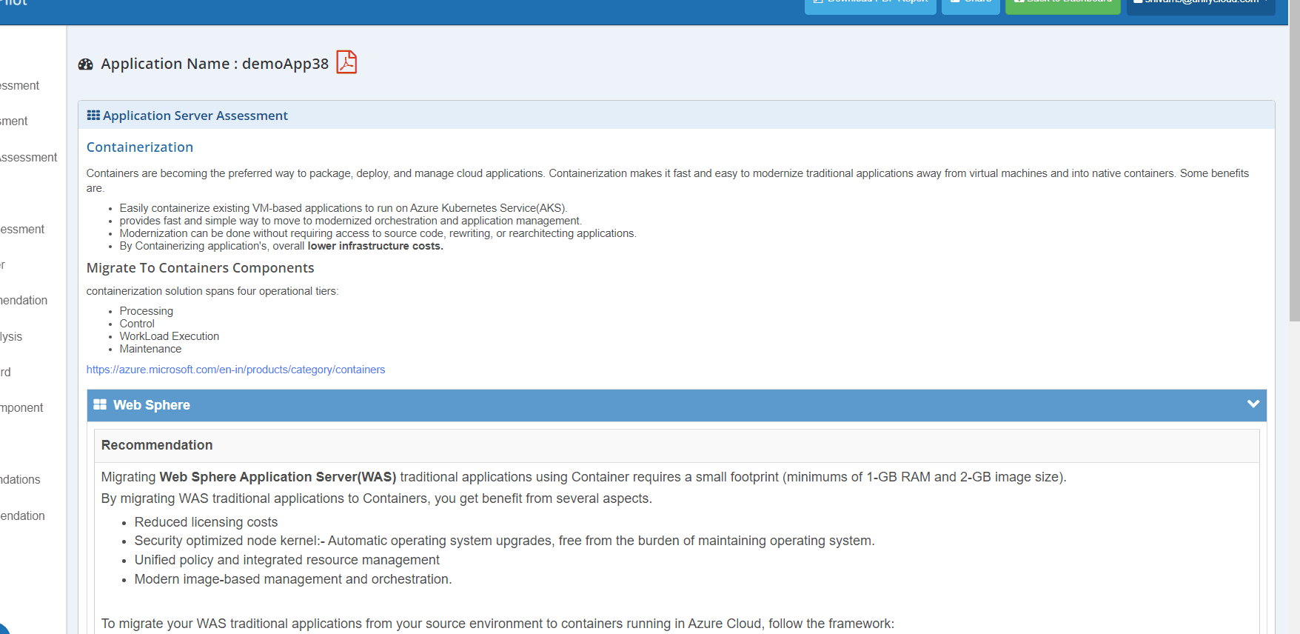Select the sidebar item ending in 'lysis'
Screen dimensions: 1300x634
[11, 336]
